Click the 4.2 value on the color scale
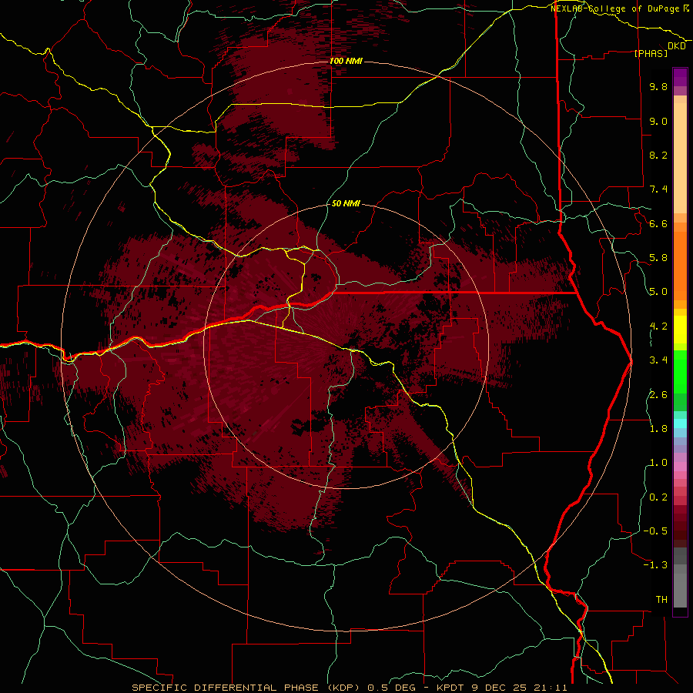The image size is (693, 693). [658, 326]
